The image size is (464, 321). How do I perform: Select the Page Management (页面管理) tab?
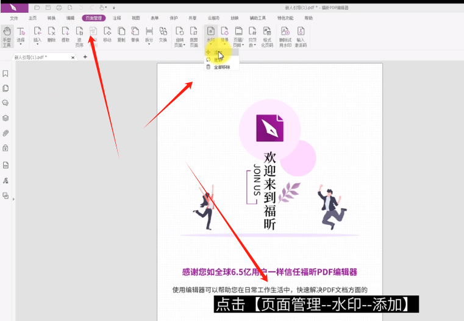click(94, 18)
